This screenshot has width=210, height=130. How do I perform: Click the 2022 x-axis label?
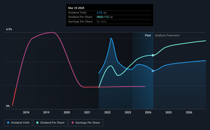[107, 112]
